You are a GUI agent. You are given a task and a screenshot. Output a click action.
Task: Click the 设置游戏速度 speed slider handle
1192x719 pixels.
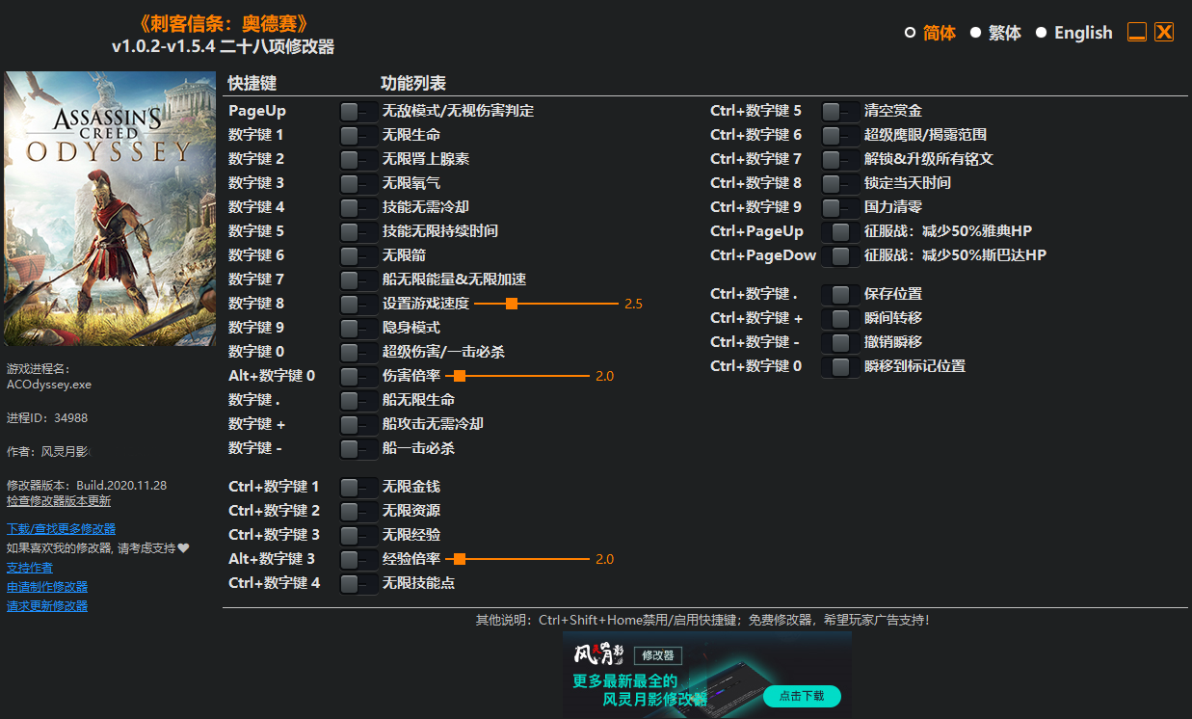coord(512,304)
